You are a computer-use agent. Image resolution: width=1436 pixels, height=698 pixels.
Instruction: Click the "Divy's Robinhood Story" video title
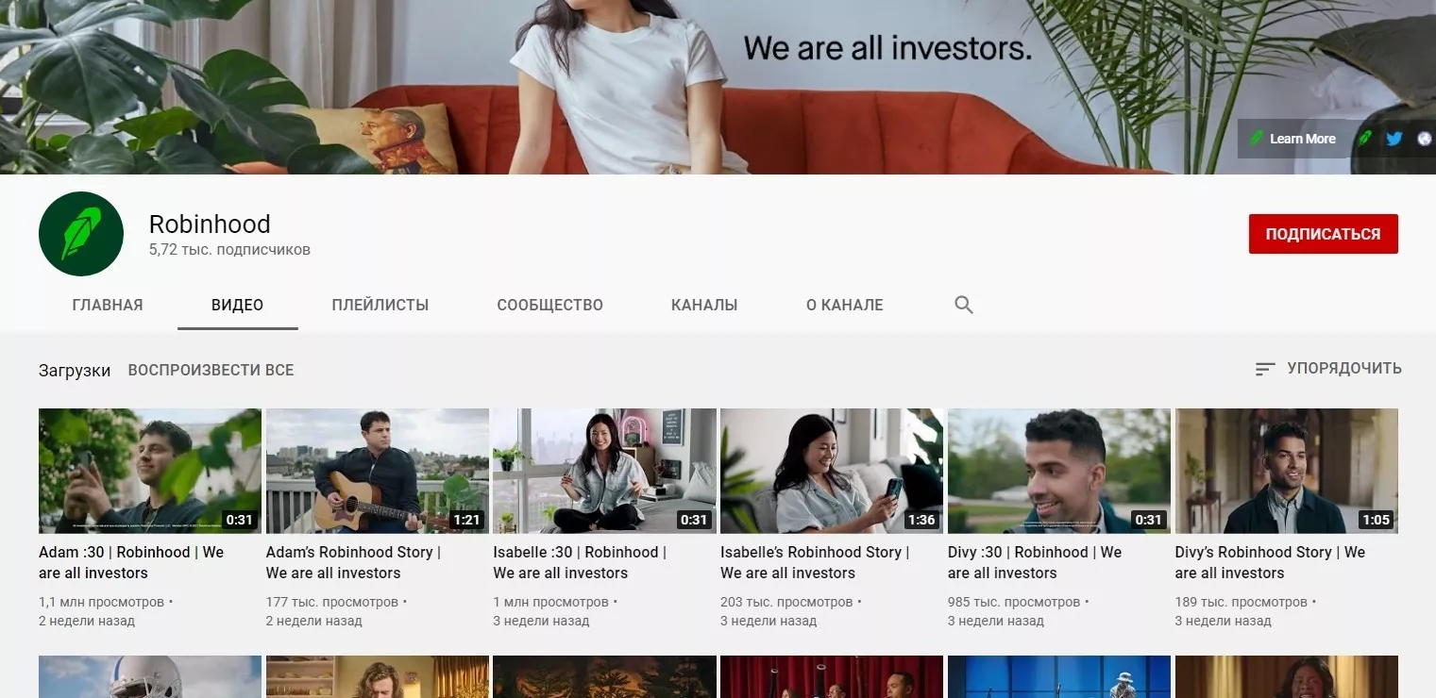pos(1270,562)
